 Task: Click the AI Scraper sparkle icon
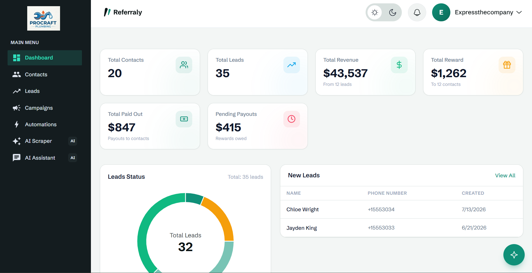[17, 141]
